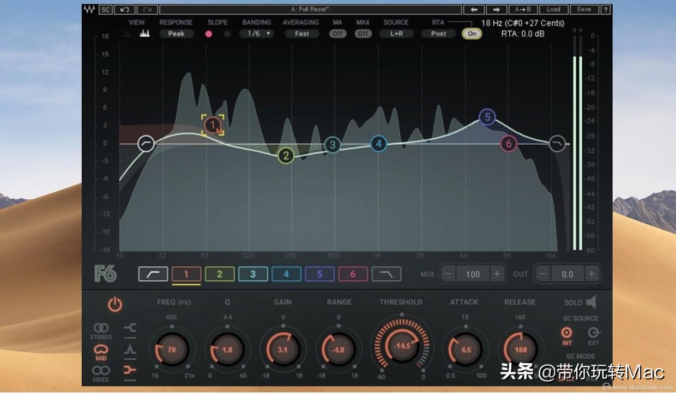The width and height of the screenshot is (676, 393).
Task: Click the Waves logo icon
Action: (x=89, y=9)
